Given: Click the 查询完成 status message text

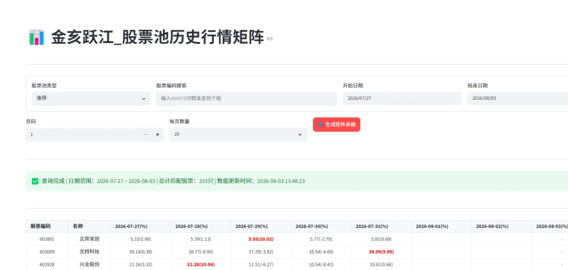Looking at the screenshot, I should [173, 181].
